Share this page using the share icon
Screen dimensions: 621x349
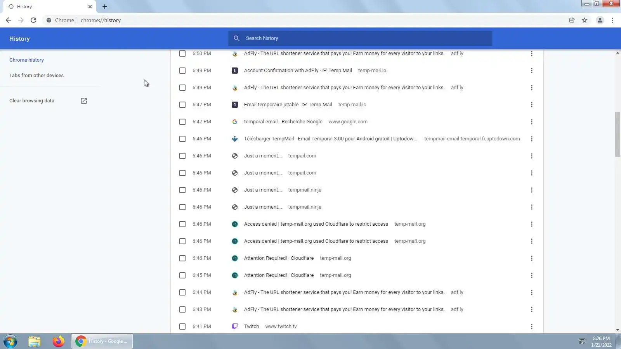572,20
